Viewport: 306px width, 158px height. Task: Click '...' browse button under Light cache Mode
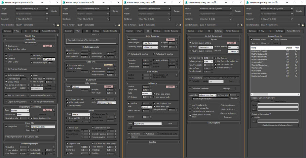(129, 127)
